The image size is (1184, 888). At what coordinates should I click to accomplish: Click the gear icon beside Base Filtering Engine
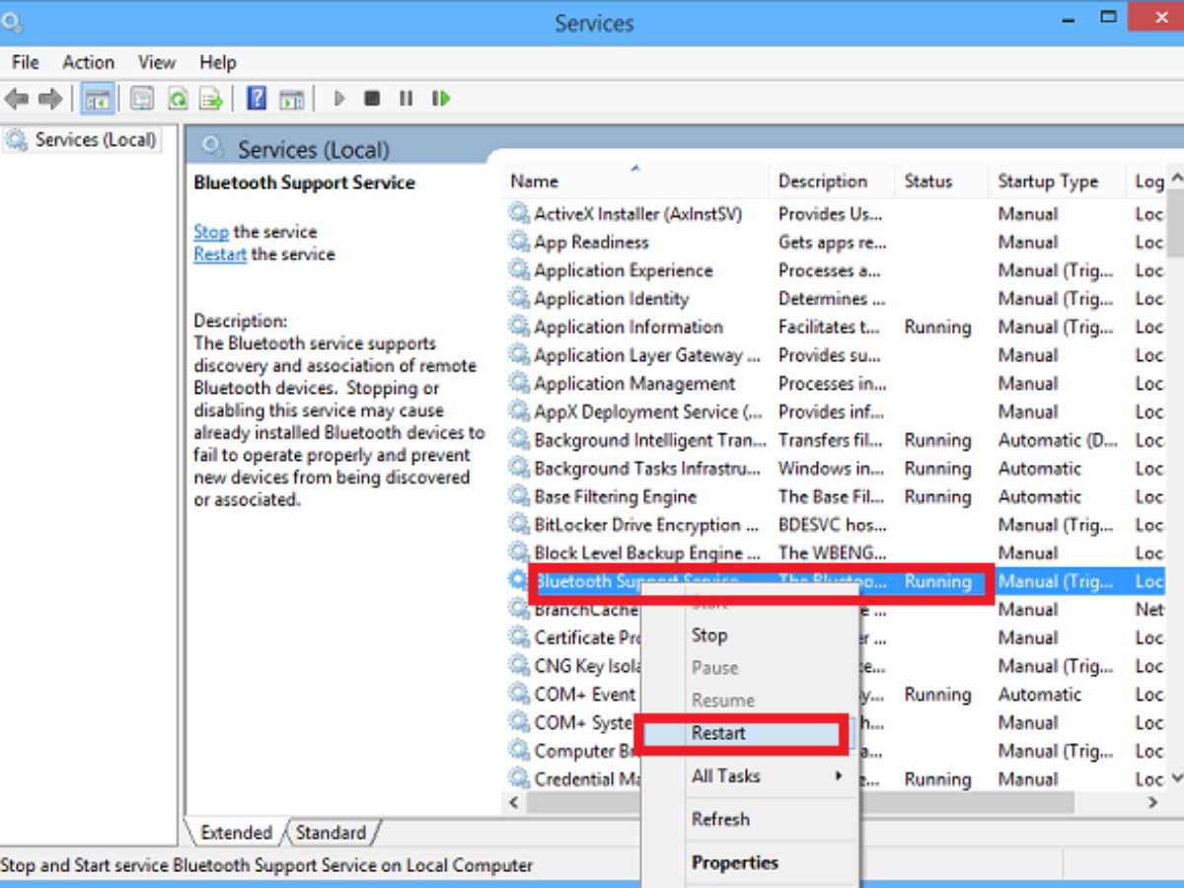click(x=518, y=496)
